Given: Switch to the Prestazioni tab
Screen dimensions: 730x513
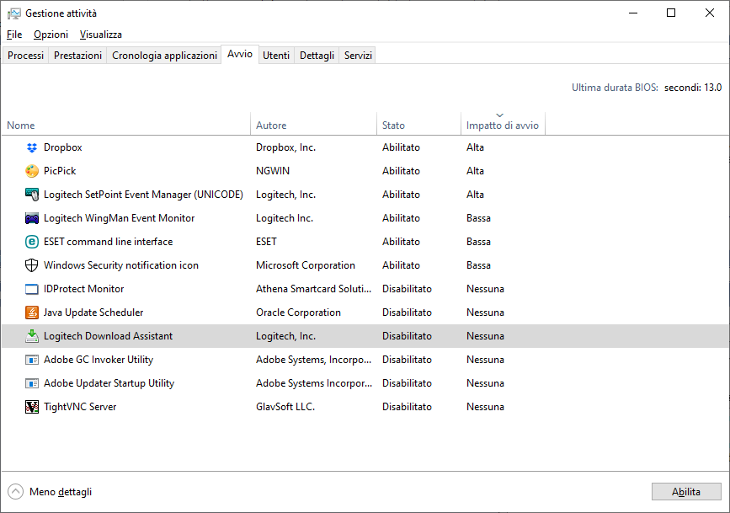Looking at the screenshot, I should point(77,56).
